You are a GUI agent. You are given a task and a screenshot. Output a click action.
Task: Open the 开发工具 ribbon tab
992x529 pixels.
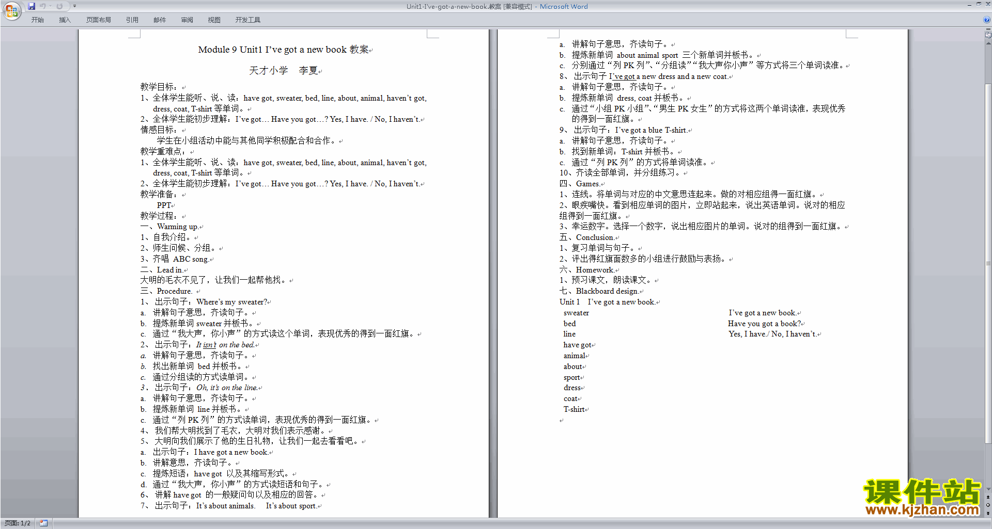coord(247,20)
